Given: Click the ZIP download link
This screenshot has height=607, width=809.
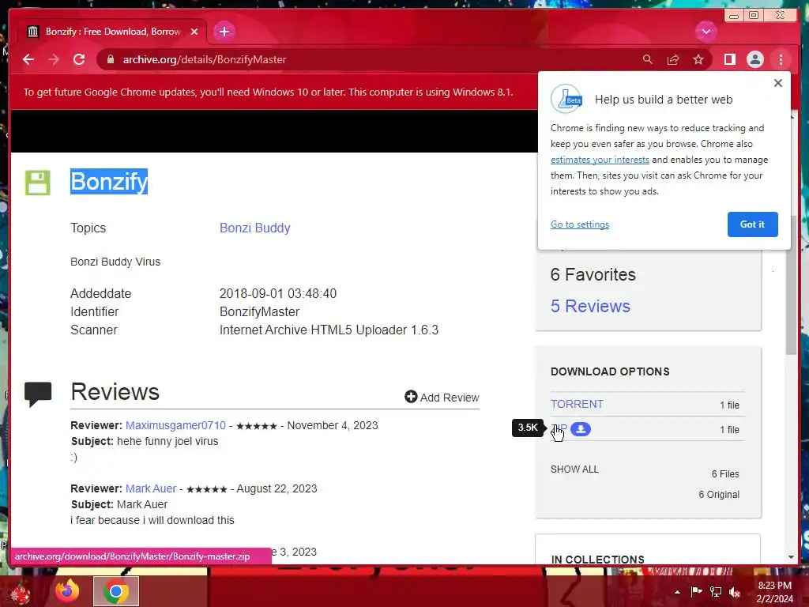Looking at the screenshot, I should [x=559, y=429].
